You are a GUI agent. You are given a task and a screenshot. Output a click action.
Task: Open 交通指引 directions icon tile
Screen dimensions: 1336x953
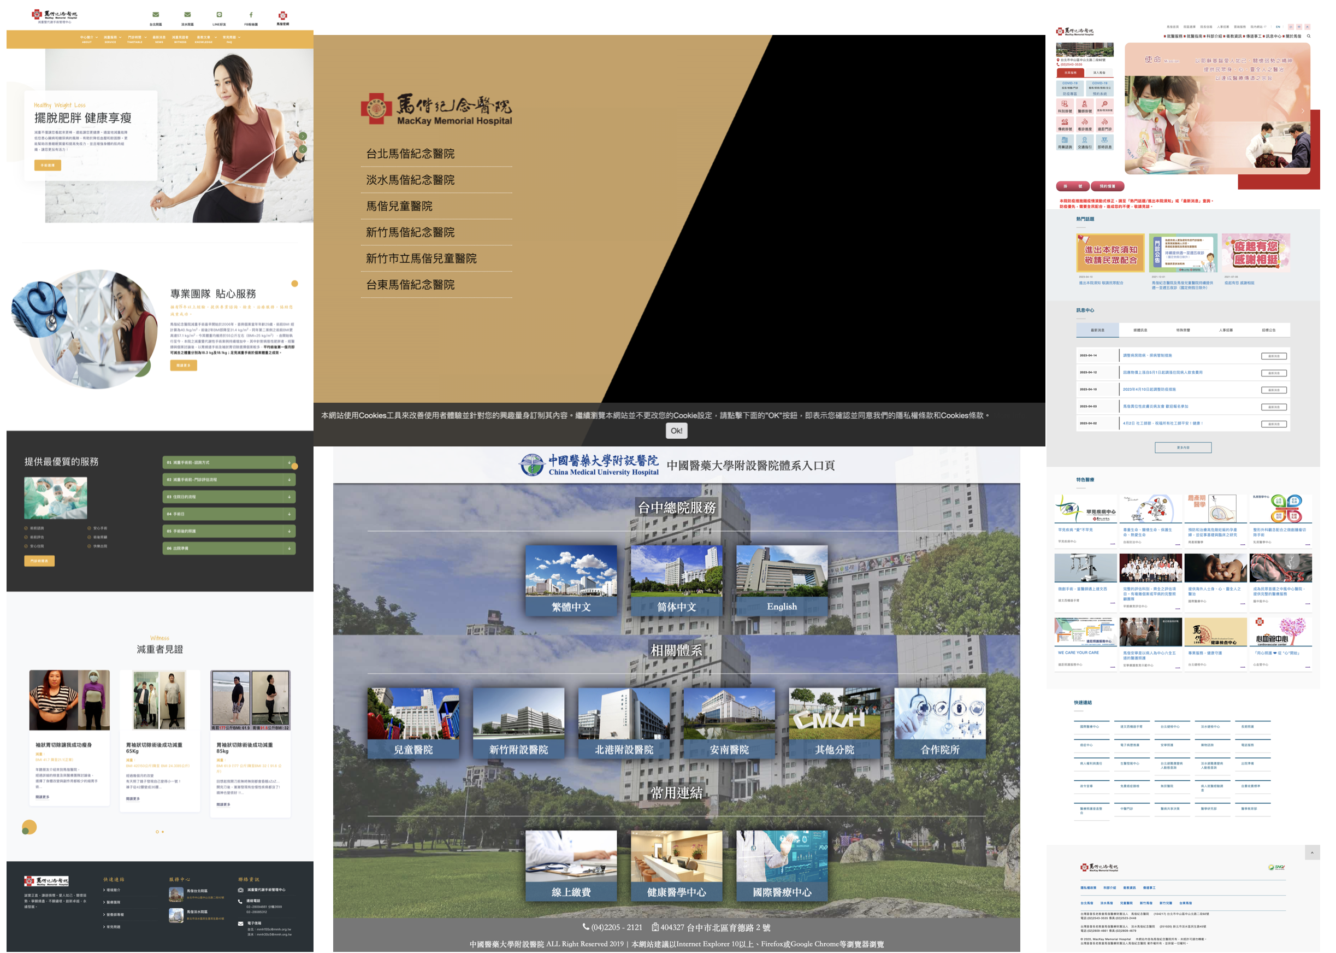(x=1084, y=143)
